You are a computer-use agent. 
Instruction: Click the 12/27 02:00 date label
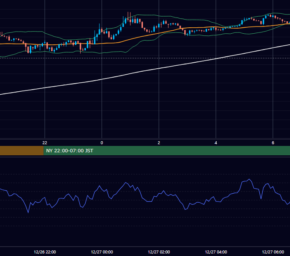[x=159, y=252]
